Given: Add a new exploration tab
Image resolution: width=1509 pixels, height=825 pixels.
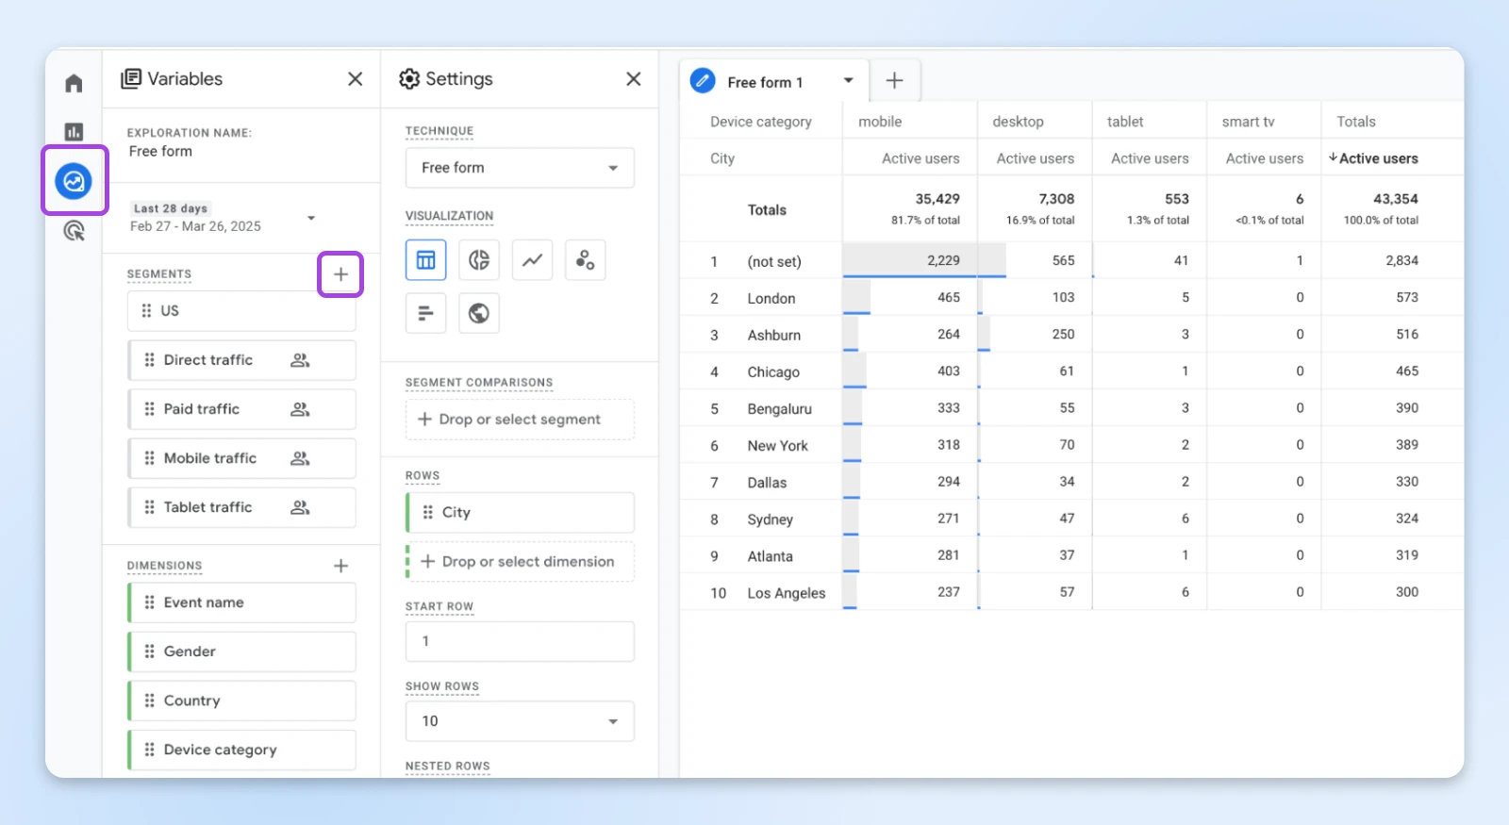Looking at the screenshot, I should (x=894, y=81).
